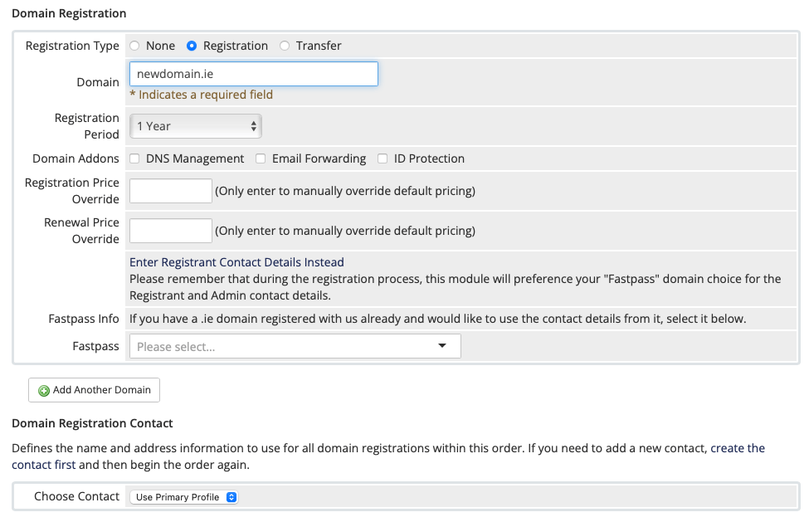
Task: Open Enter Registrant Contact Details Instead link
Action: click(x=236, y=262)
